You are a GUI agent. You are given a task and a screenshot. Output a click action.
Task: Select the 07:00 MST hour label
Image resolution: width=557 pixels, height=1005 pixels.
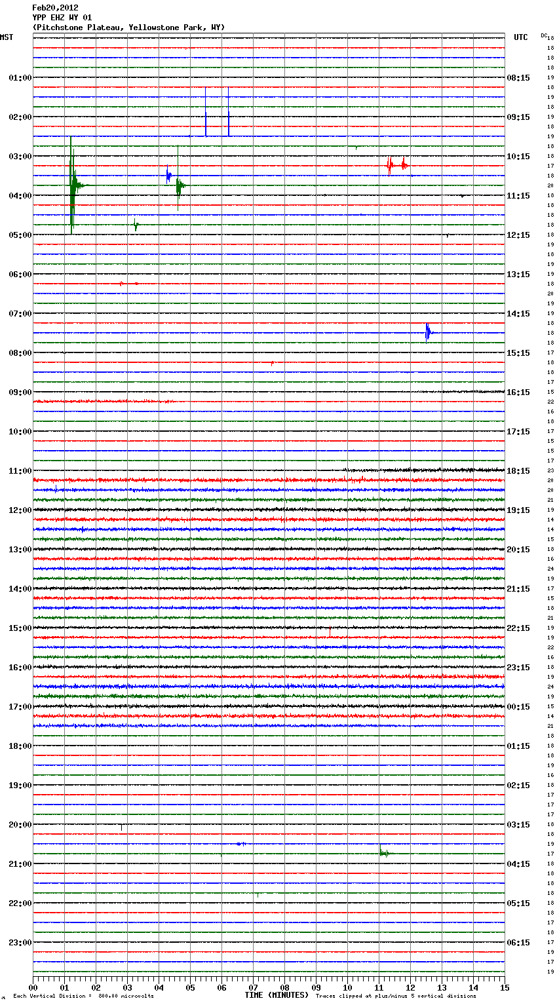pyautogui.click(x=20, y=314)
